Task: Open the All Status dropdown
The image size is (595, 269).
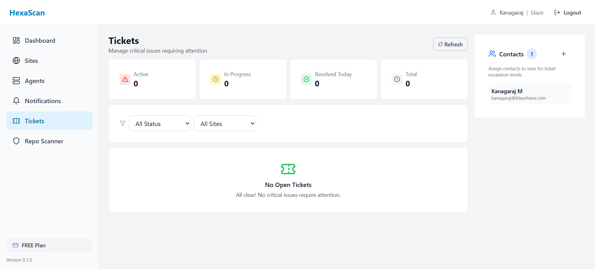Action: coord(160,124)
